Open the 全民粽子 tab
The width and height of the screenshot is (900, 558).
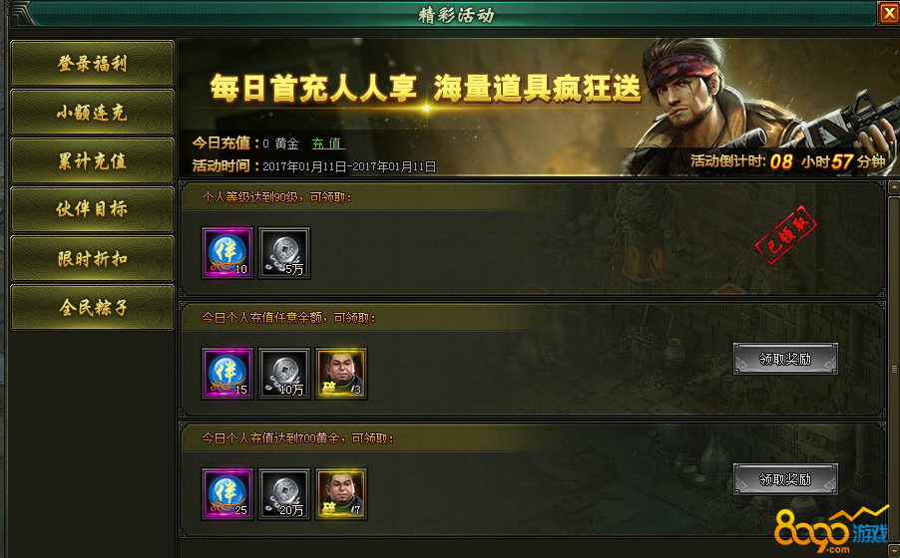(92, 307)
